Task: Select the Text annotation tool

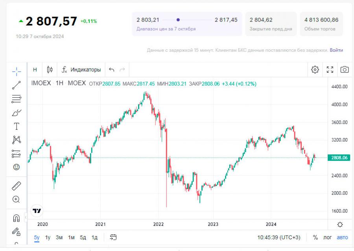Action: pos(17,126)
